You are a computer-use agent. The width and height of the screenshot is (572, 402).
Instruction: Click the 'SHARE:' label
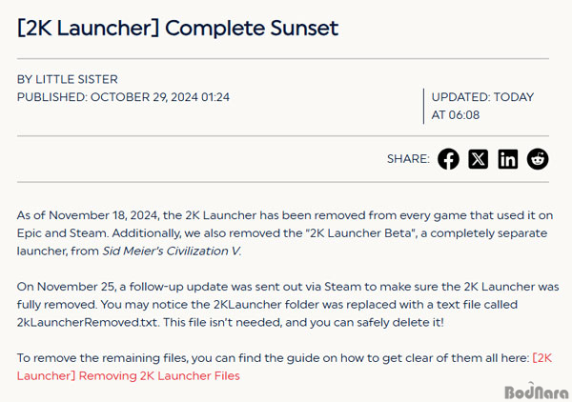(x=408, y=159)
